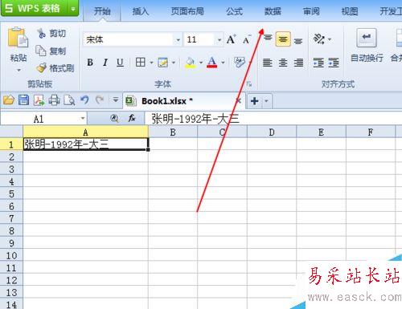Toggle top vertical alignment

click(268, 38)
